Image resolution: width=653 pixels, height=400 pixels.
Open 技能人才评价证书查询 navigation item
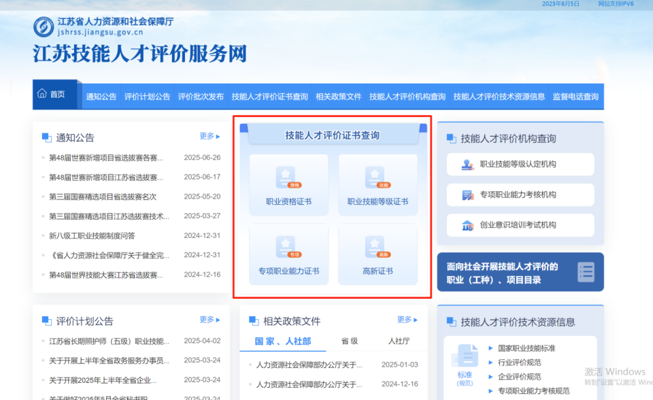pos(270,97)
